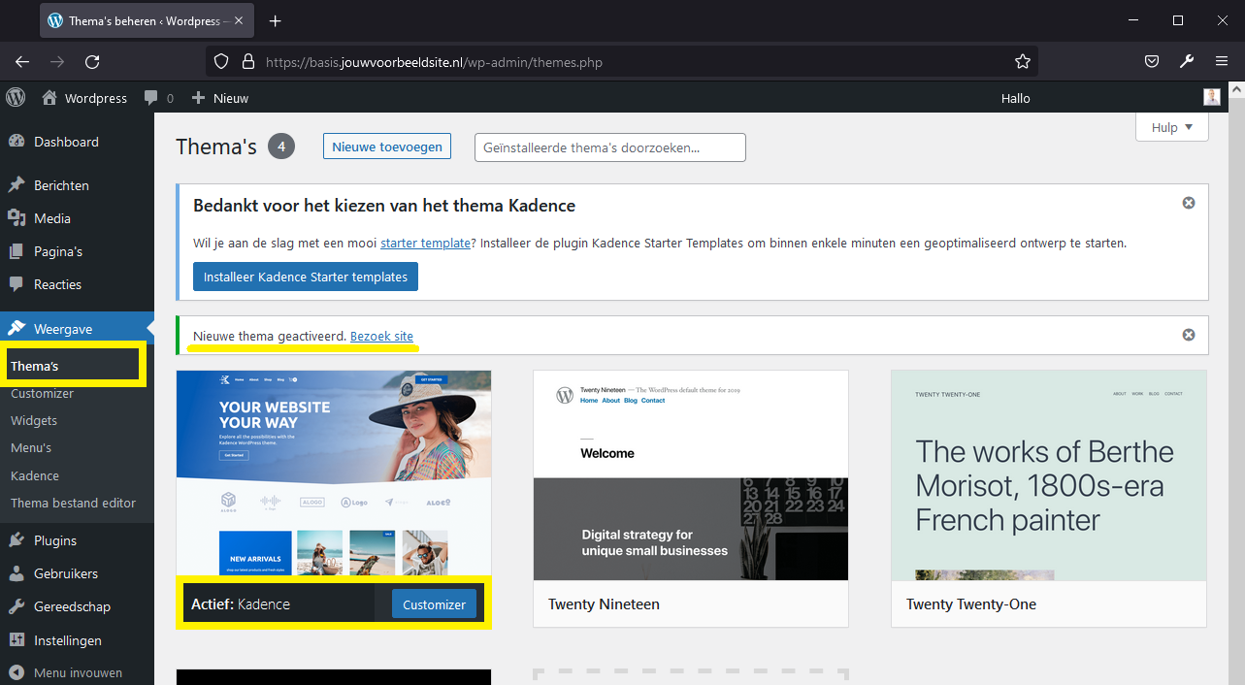Open the WordPress logo menu in admin bar

coord(16,97)
